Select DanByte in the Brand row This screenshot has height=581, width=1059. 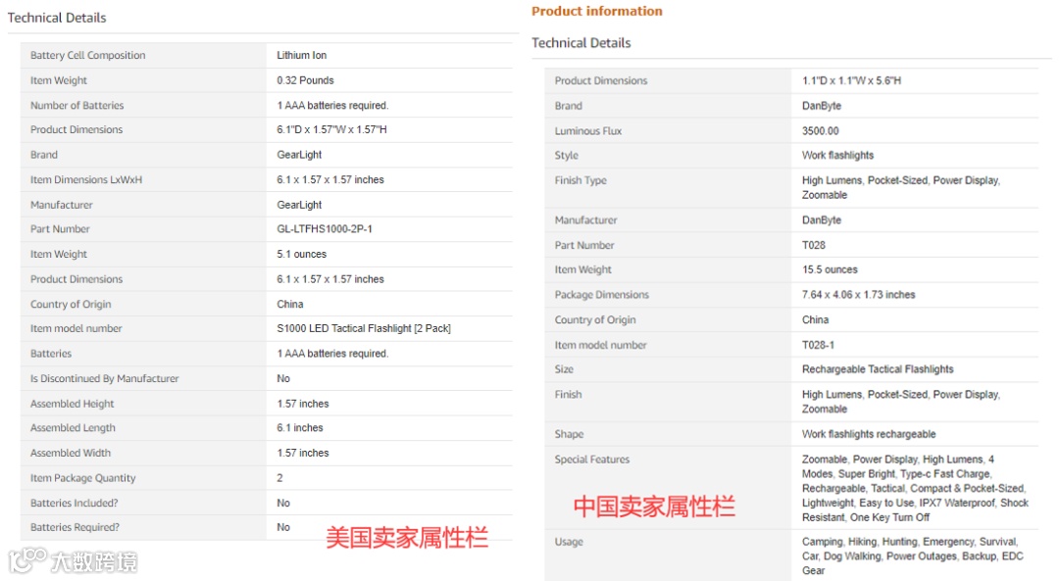(822, 106)
